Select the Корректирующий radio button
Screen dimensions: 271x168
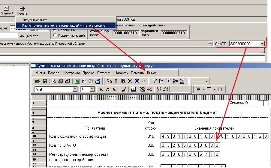coord(55,35)
